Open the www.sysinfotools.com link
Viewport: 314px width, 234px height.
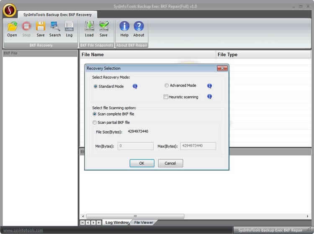[x=23, y=230]
